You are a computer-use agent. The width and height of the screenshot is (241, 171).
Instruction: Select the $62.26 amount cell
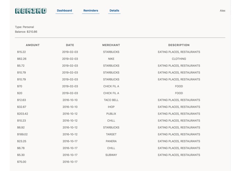[x=22, y=59]
